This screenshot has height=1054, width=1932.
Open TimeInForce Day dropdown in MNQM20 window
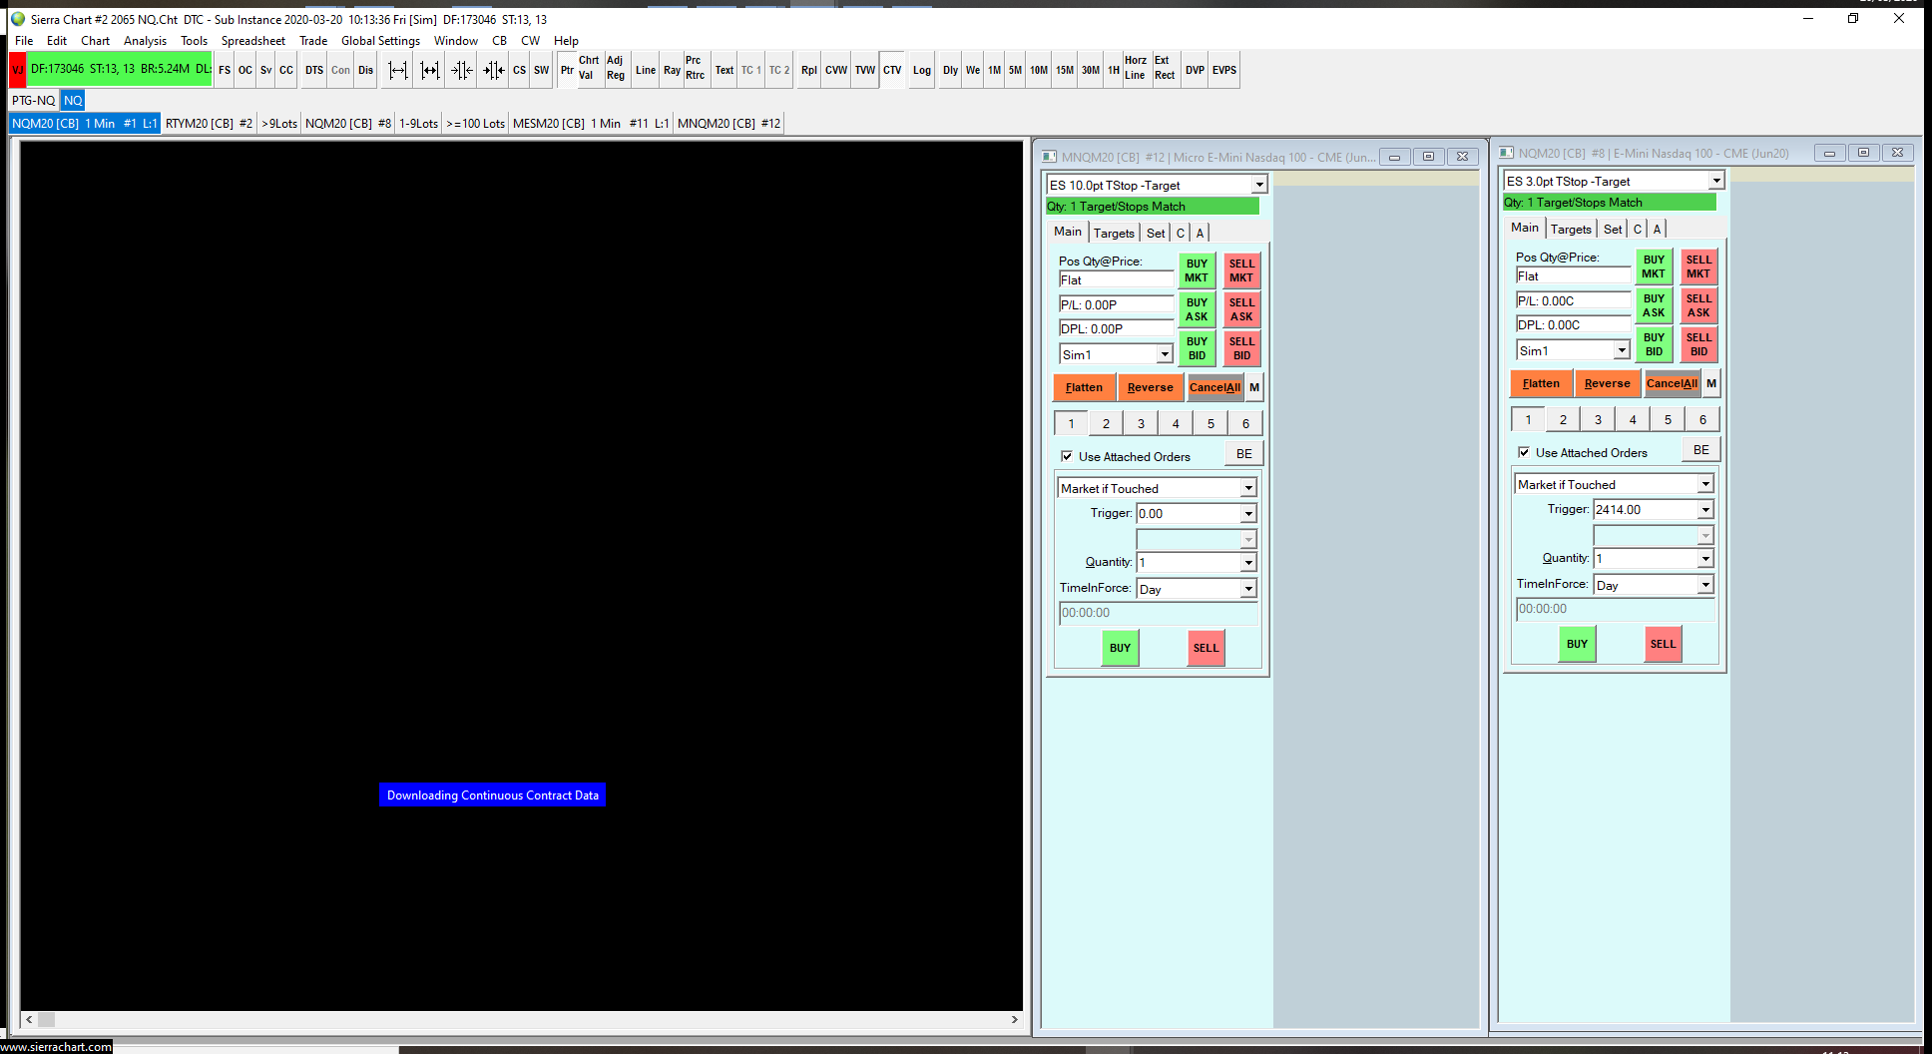(x=1248, y=589)
